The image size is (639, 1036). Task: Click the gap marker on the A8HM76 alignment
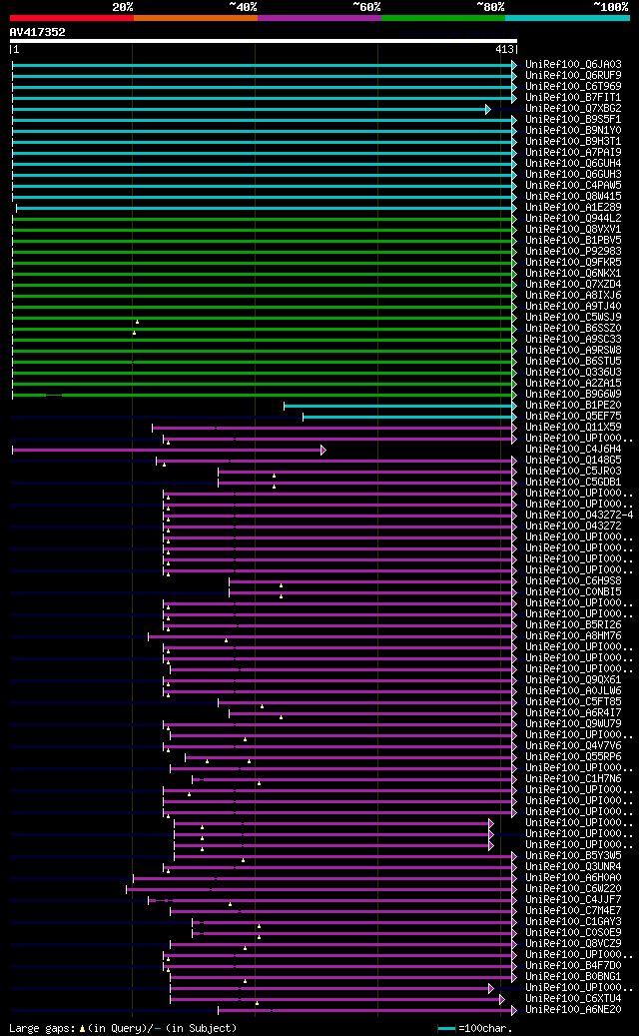226,640
